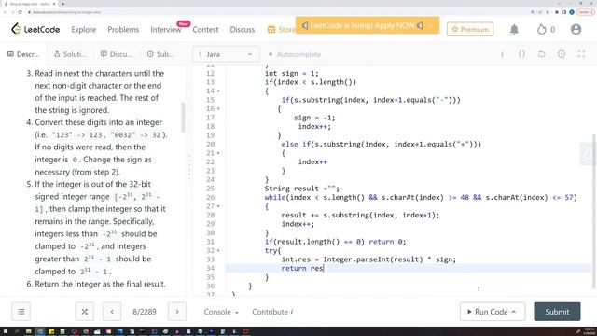
Task: Click the panel divider handle
Action: [189, 168]
